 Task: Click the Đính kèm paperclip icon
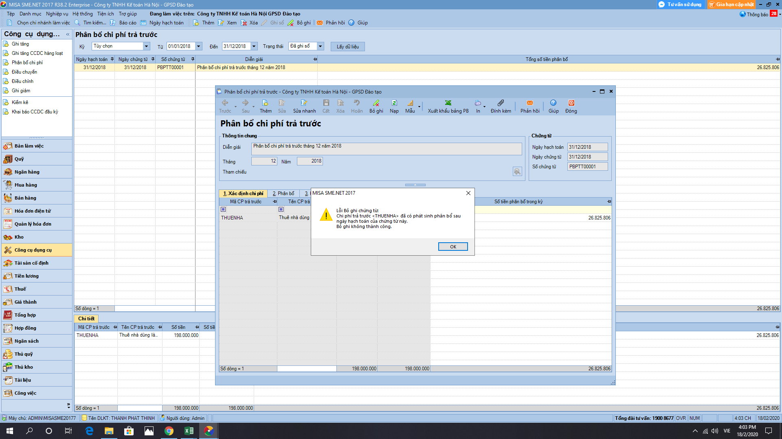click(x=501, y=103)
